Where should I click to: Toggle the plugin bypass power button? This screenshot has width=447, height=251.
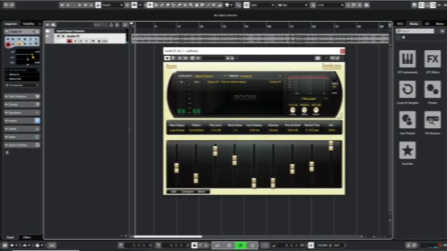pyautogui.click(x=167, y=58)
